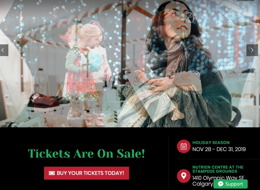Click Buy Your Tickets Today button
The width and height of the screenshot is (260, 190).
86,173
